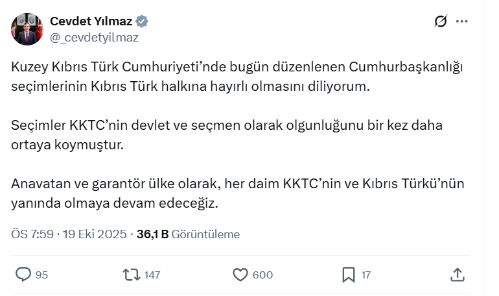
Task: Click the Grok explain icon
Action: coord(440,21)
